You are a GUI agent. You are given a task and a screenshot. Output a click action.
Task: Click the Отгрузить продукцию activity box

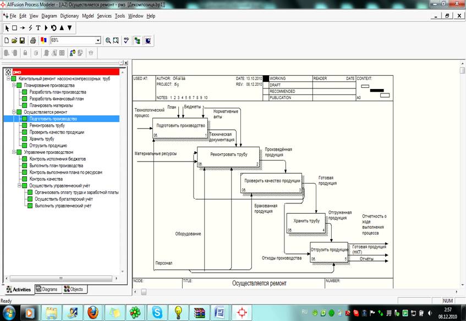pos(329,252)
